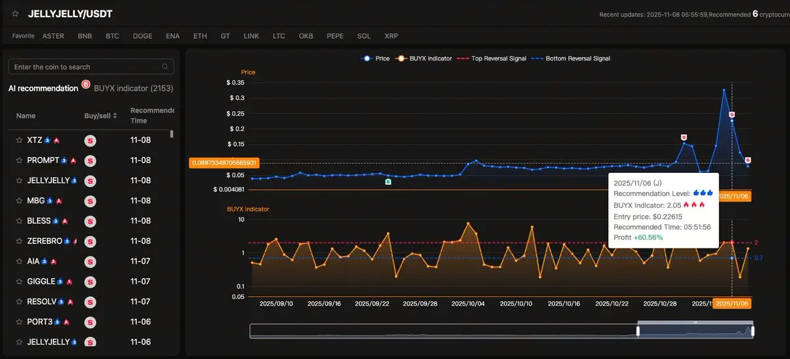Favorite the AIA row star
Viewport: 790px width, 359px height.
coord(19,262)
